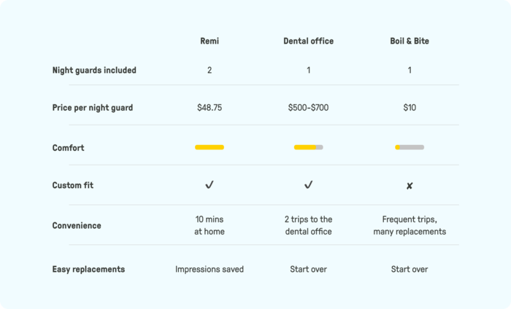Click the Convenience row label
The image size is (511, 309).
(77, 225)
